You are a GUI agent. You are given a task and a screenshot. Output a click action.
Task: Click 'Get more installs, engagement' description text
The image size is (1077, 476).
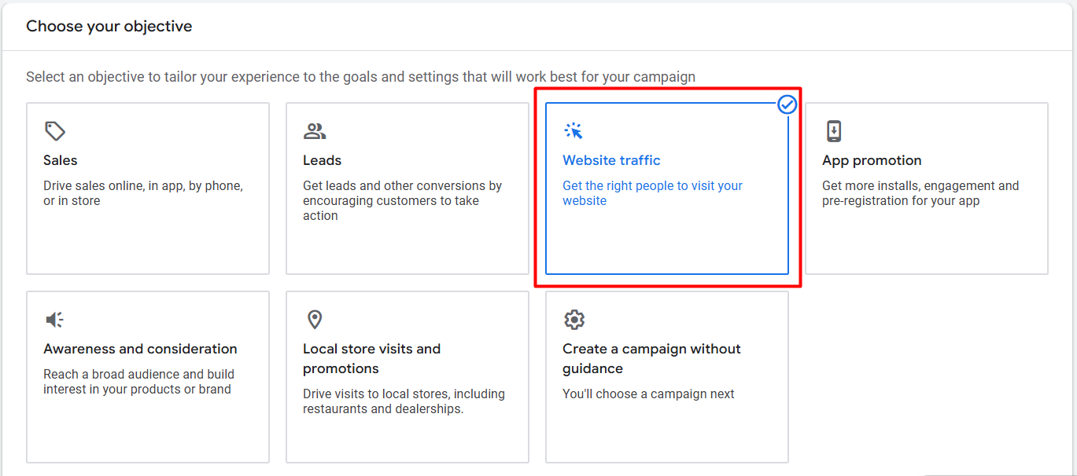tap(920, 193)
